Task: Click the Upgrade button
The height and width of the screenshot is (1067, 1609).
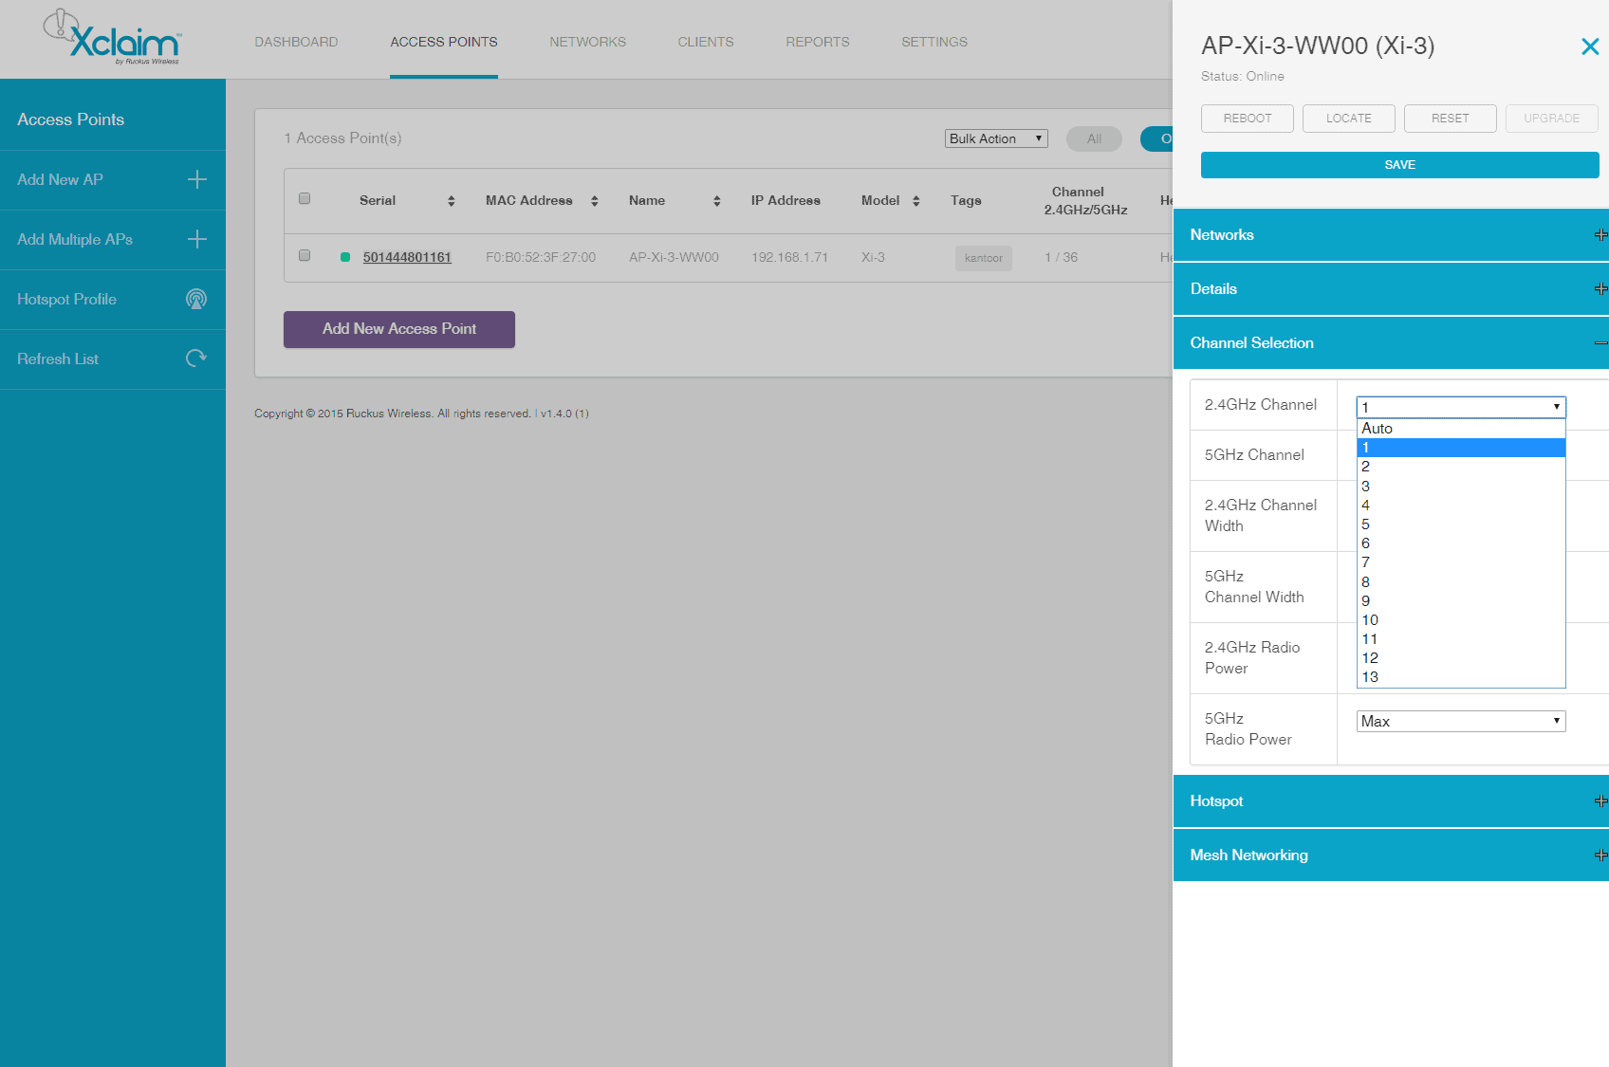Action: point(1552,119)
